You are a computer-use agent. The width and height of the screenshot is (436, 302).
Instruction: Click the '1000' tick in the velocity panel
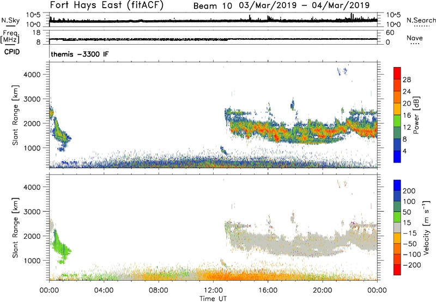(x=32, y=261)
